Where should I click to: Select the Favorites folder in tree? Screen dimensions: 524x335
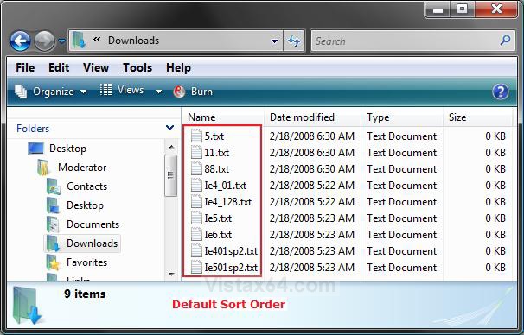point(86,262)
